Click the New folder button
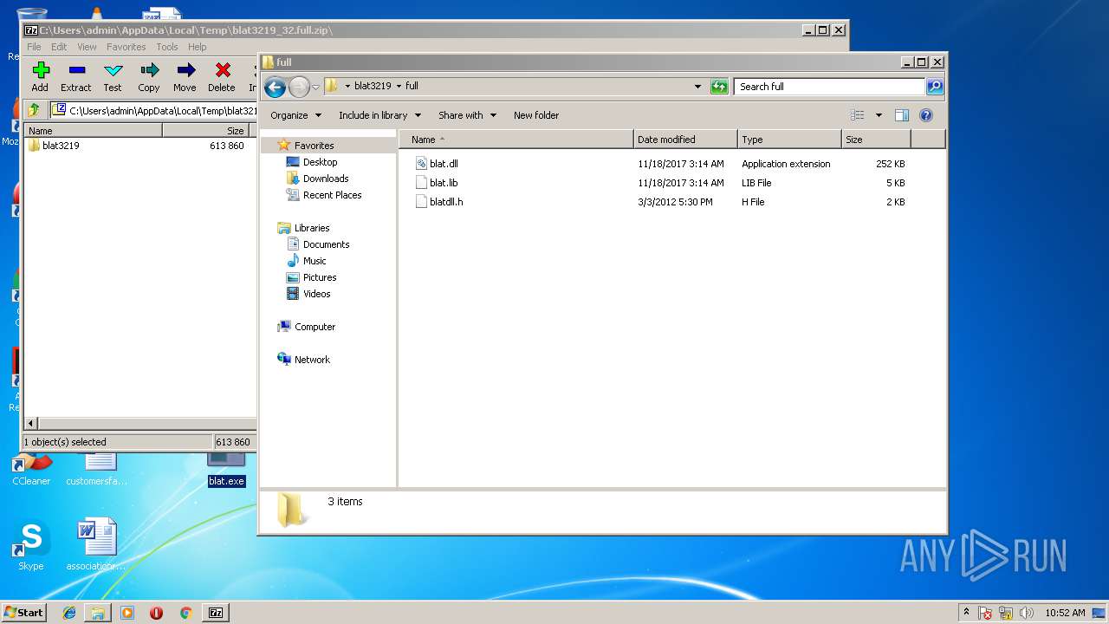The width and height of the screenshot is (1109, 624). click(536, 115)
